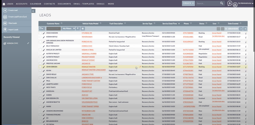
Task: Open the 1st Administrator user menu
Action: (x=244, y=3)
